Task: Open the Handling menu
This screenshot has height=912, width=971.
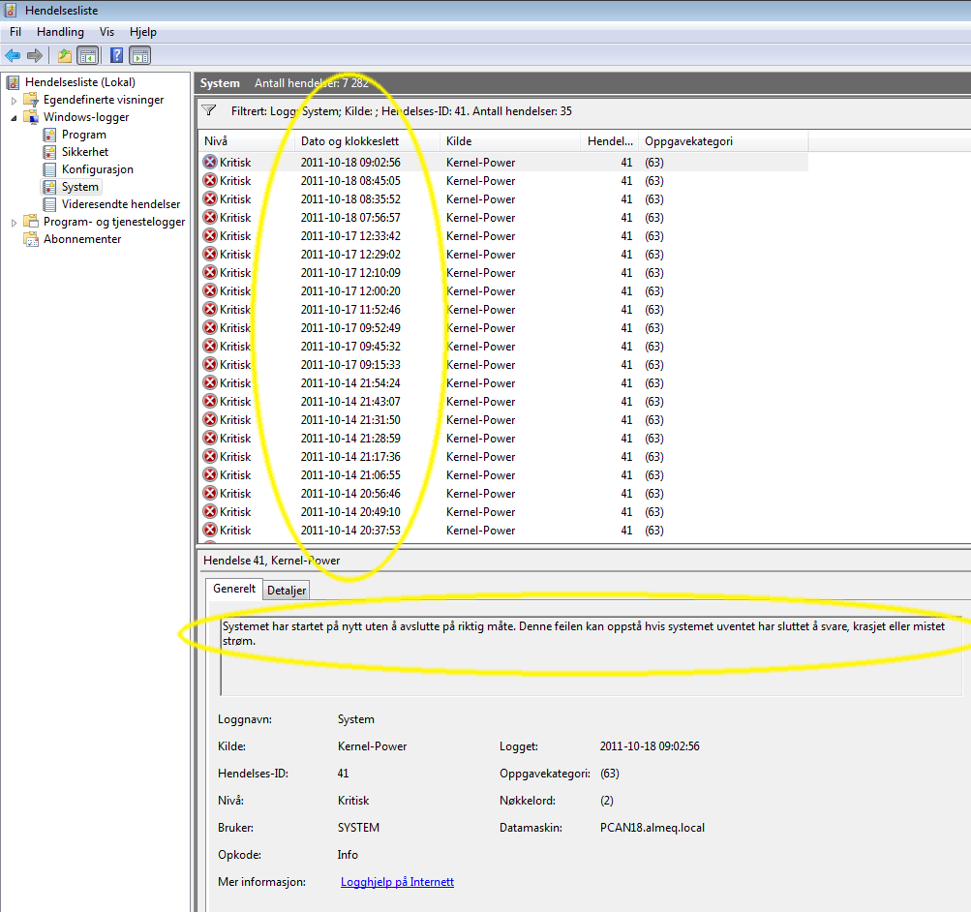Action: pyautogui.click(x=60, y=32)
